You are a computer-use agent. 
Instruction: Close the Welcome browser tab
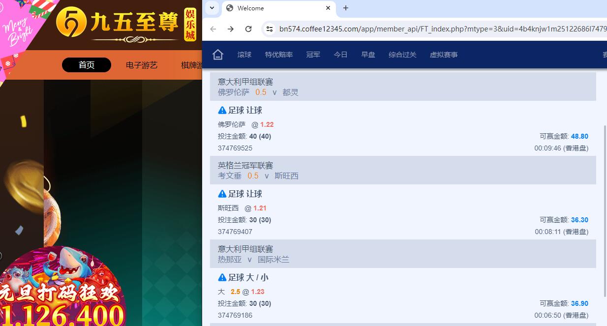point(328,8)
